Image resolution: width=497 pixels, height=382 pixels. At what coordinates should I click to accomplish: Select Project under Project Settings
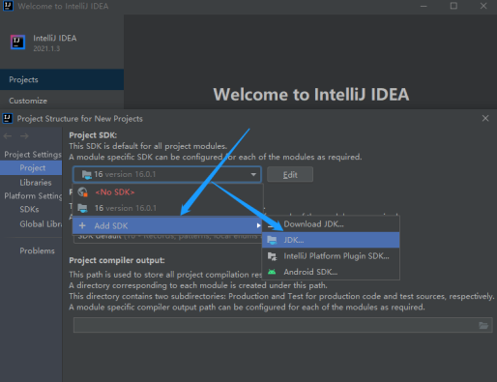[x=31, y=168]
